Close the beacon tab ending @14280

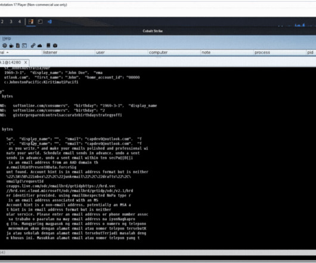26,62
